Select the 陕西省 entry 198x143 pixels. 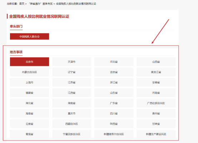tap(114, 124)
